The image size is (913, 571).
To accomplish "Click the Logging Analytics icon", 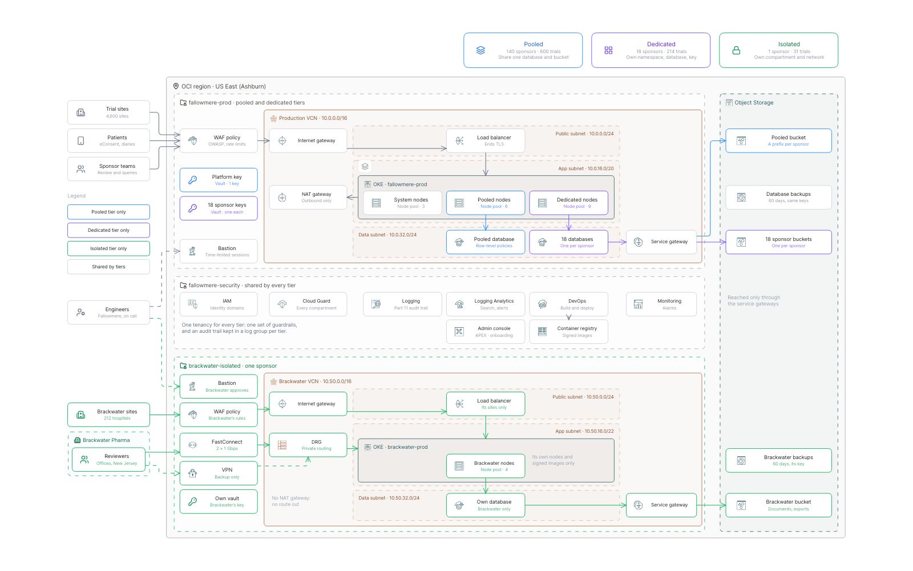I will pyautogui.click(x=459, y=304).
